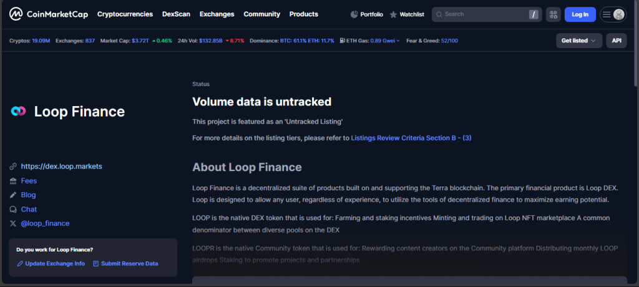Click the bank icon beside Fees
Viewport: 639px width, 287px height.
13,181
